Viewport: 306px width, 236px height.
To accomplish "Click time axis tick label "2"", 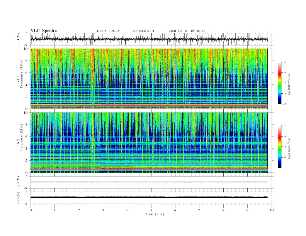I will point(79,210).
